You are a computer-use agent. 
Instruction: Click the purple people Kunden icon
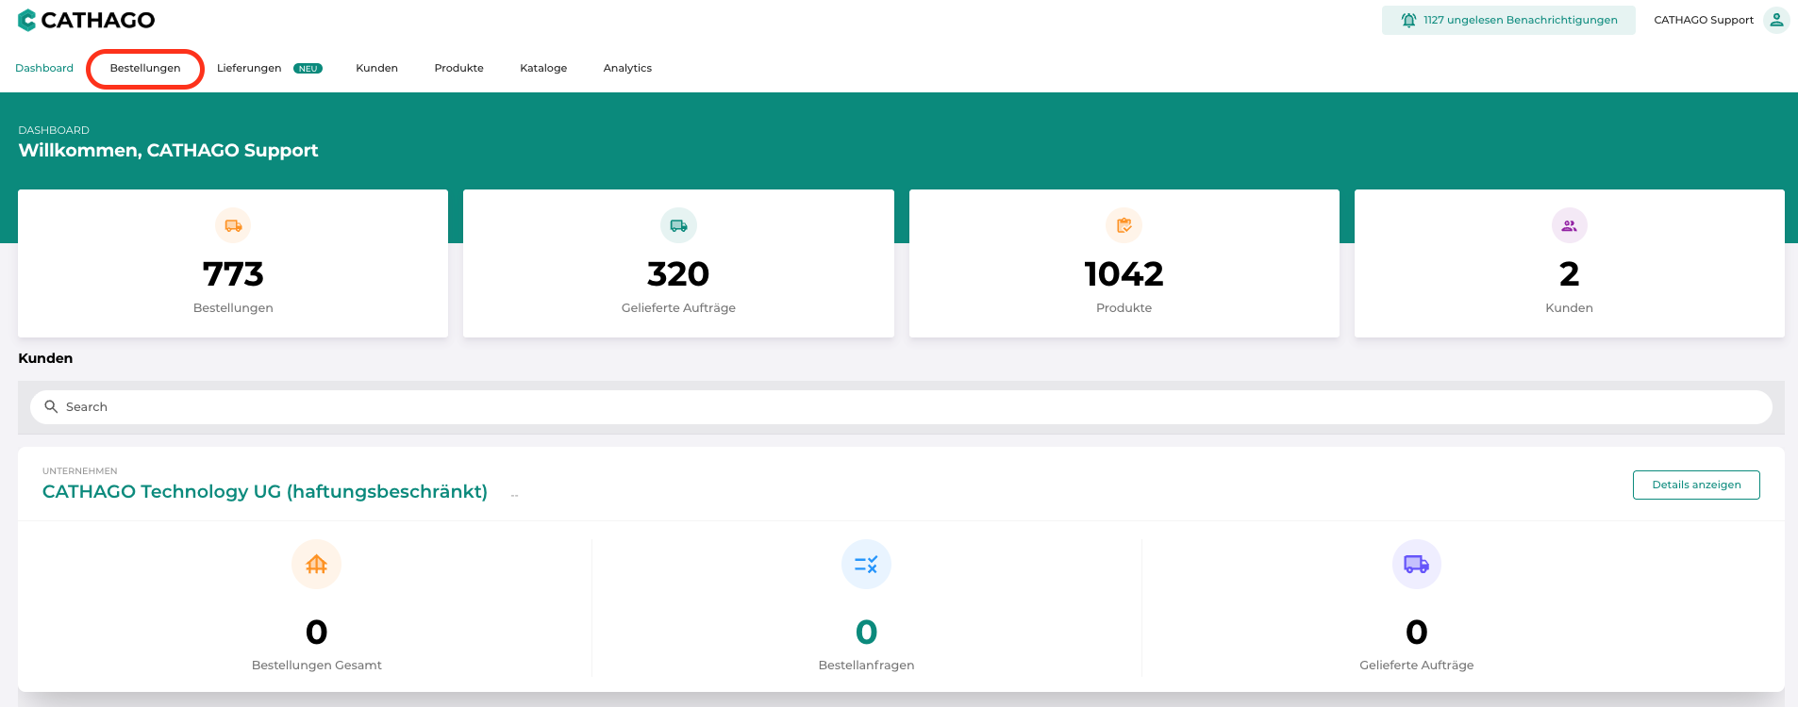(1569, 225)
